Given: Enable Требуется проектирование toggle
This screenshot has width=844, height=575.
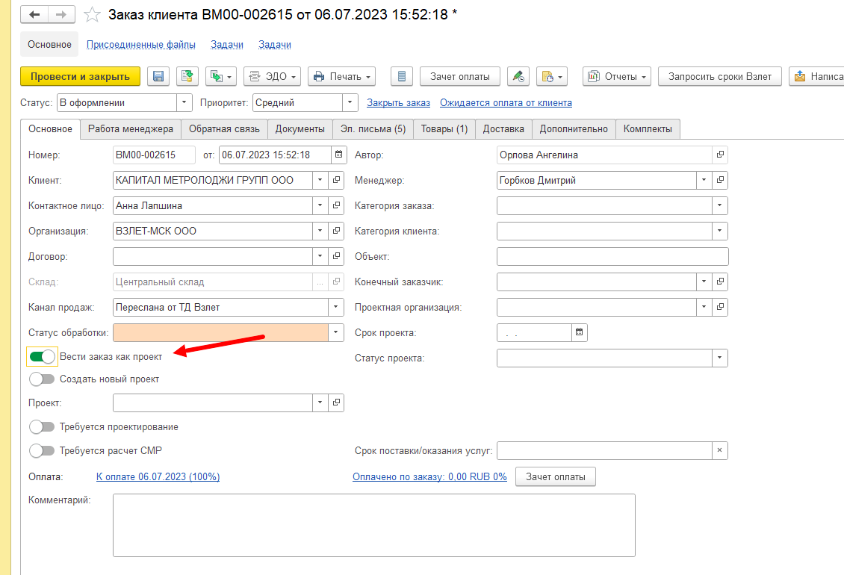Looking at the screenshot, I should pyautogui.click(x=42, y=427).
